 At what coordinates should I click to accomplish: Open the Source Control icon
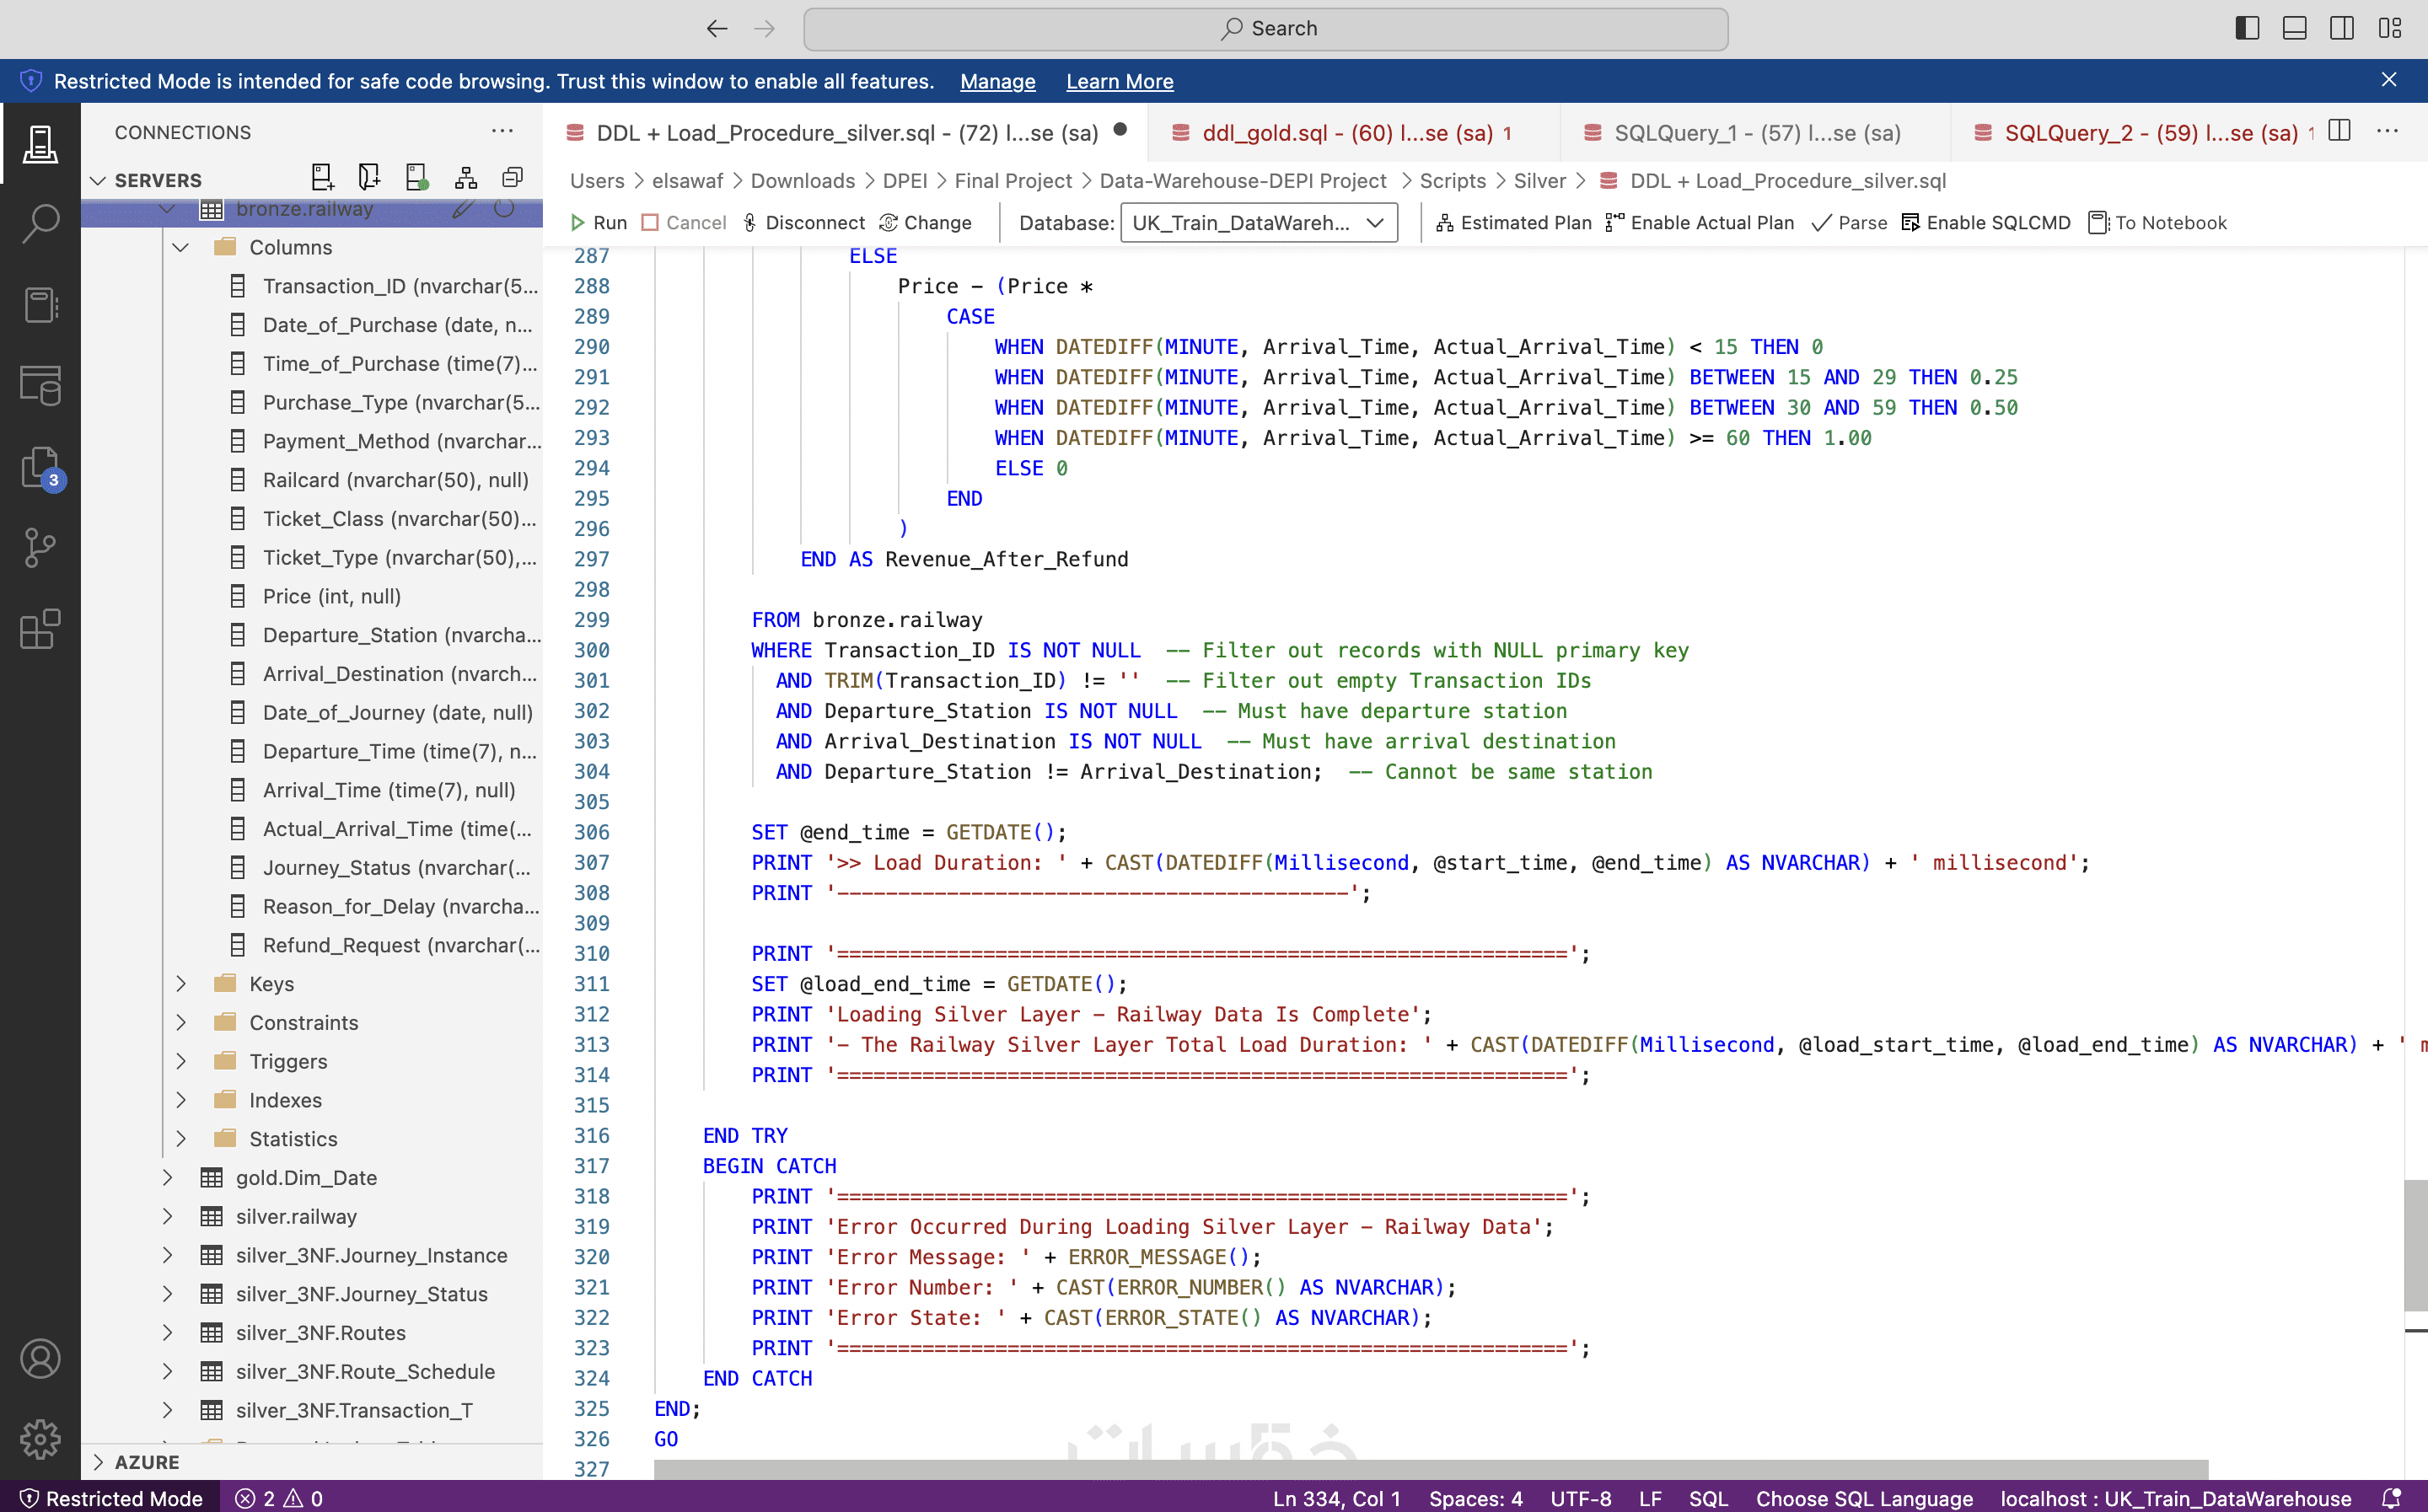(x=40, y=547)
